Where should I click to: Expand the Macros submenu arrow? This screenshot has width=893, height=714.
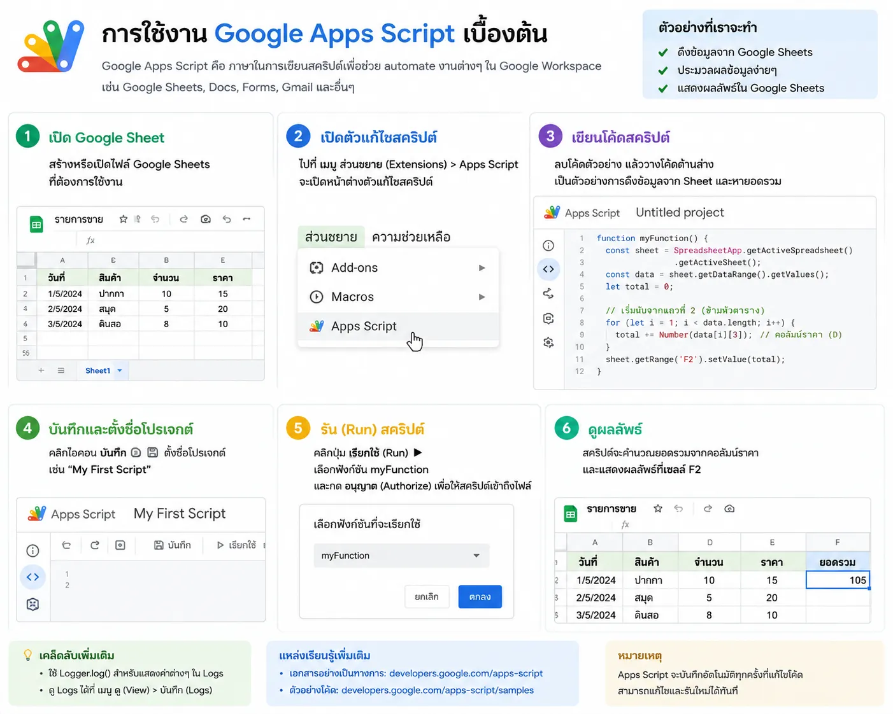482,297
